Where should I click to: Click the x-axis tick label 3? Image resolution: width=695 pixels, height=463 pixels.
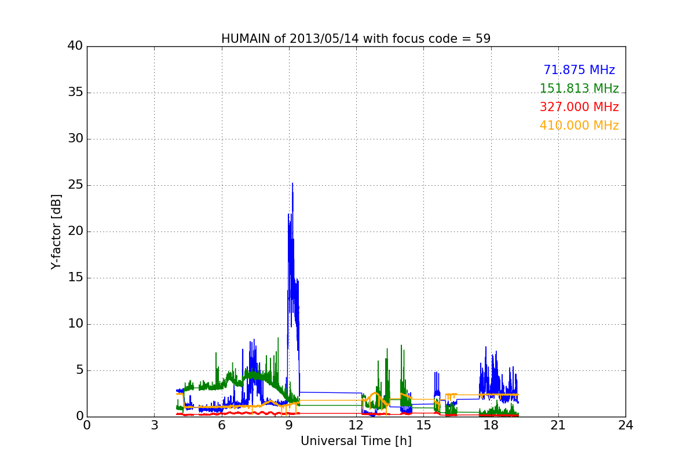pos(154,425)
